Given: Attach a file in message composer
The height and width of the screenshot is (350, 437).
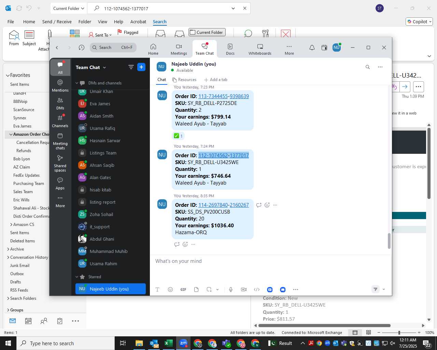Looking at the screenshot, I should [x=196, y=290].
